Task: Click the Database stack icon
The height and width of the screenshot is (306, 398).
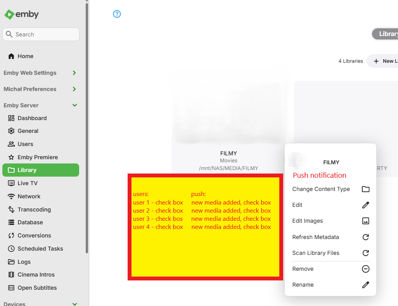Action: pyautogui.click(x=11, y=222)
